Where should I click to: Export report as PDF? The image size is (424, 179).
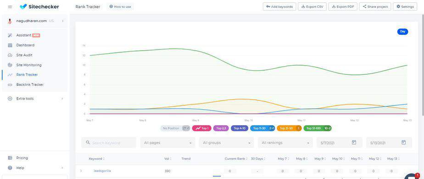(343, 7)
